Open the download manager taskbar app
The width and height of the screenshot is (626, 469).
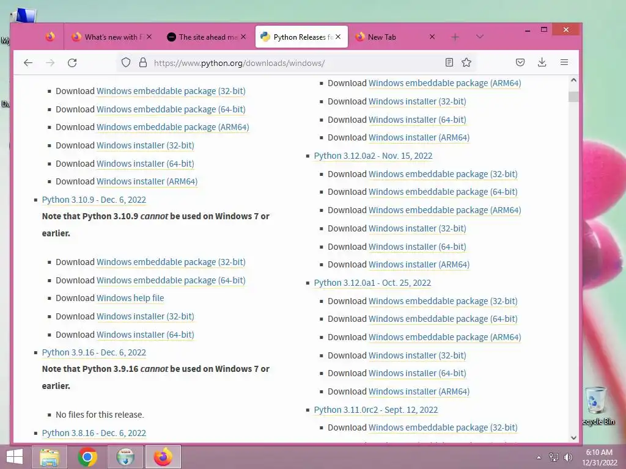coord(125,457)
